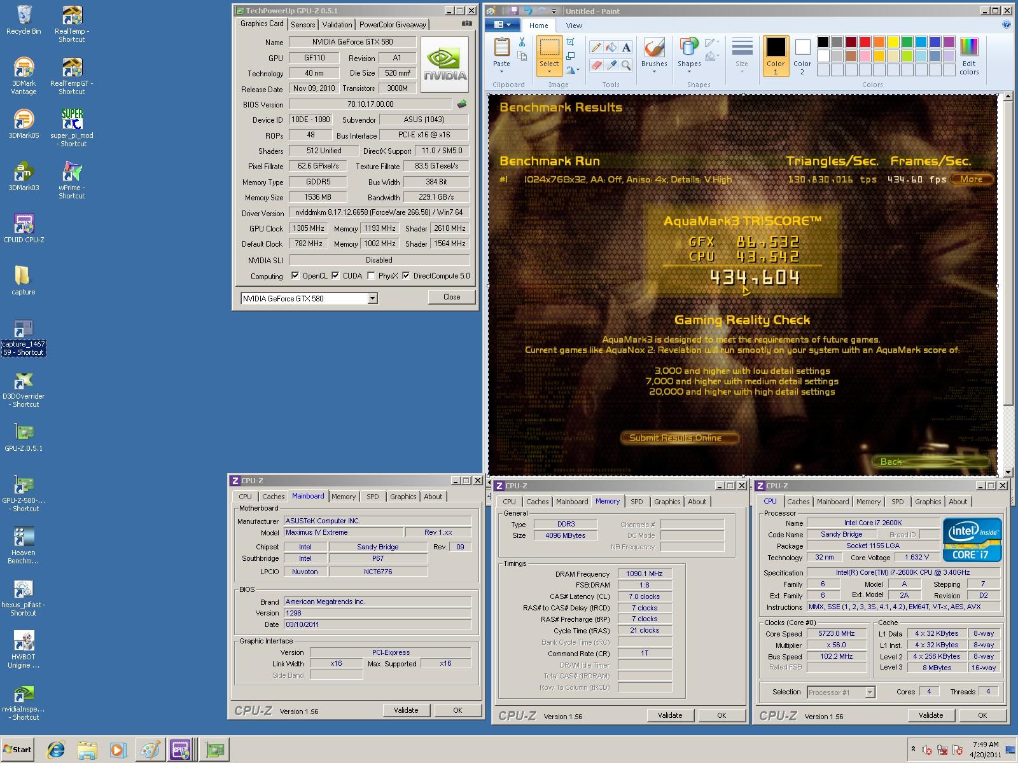
Task: Click the Crop icon in Image group
Action: click(x=571, y=42)
